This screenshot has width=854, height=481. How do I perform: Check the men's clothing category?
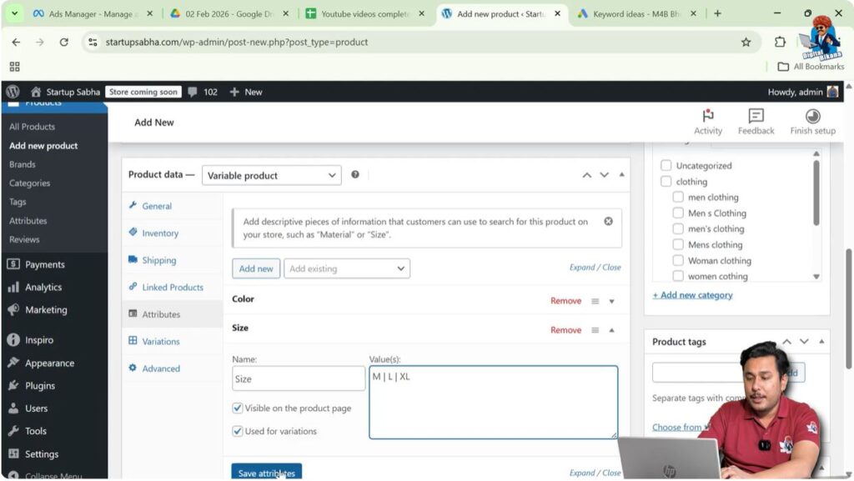tap(678, 228)
